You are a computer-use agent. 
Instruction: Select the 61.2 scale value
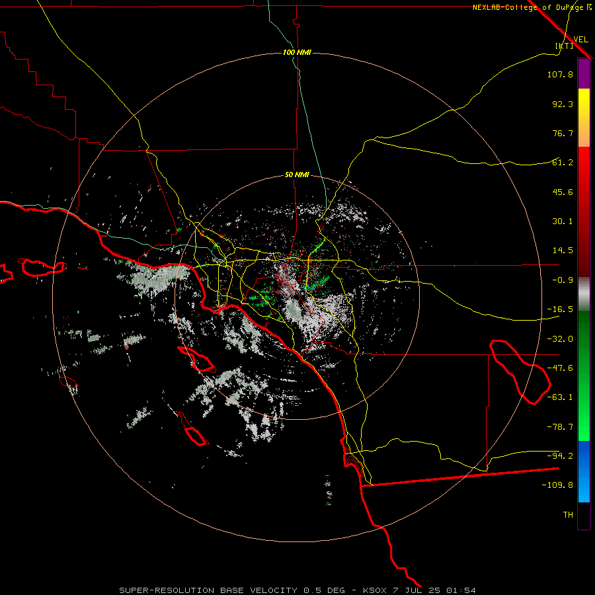[x=563, y=163]
